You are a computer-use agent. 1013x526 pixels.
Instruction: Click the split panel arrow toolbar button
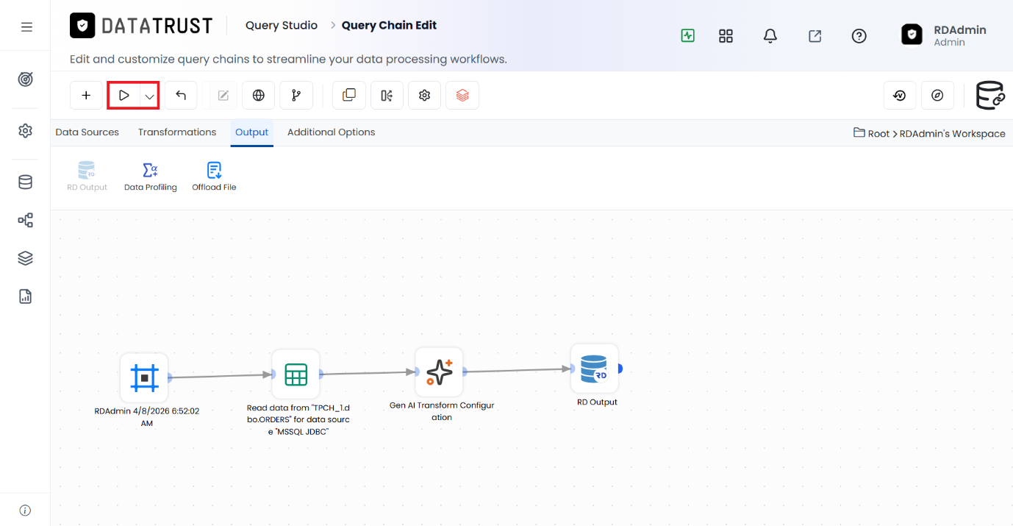click(387, 96)
